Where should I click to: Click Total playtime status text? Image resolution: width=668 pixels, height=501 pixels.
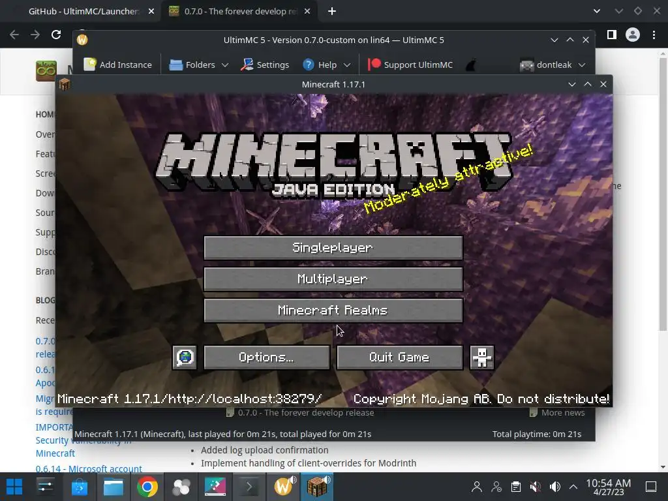[x=537, y=434]
